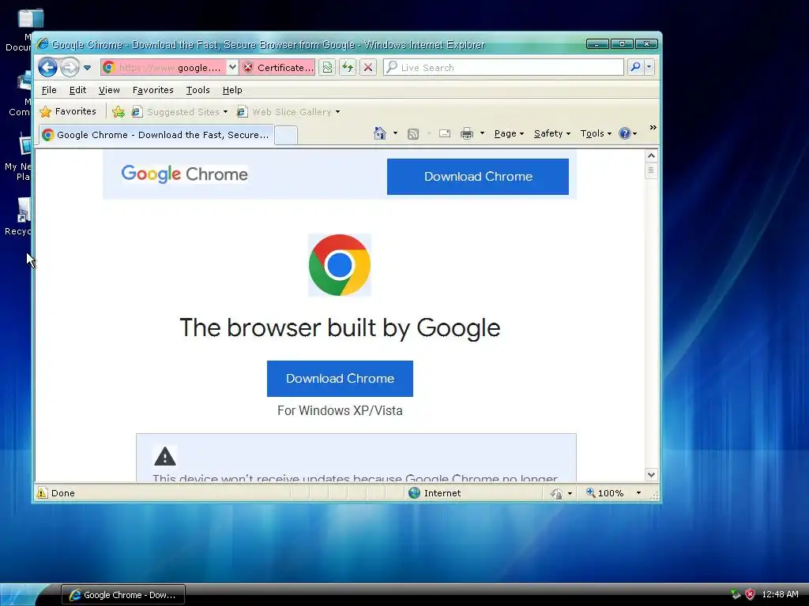Expand the address bar URL dropdown
The image size is (809, 606).
(x=233, y=67)
